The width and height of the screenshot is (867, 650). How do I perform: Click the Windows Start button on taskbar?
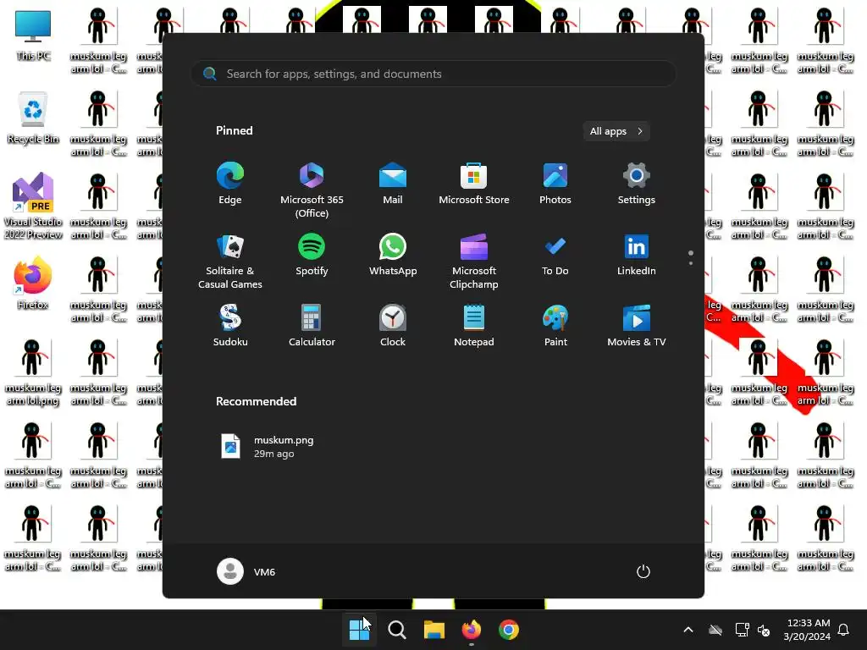[359, 630]
